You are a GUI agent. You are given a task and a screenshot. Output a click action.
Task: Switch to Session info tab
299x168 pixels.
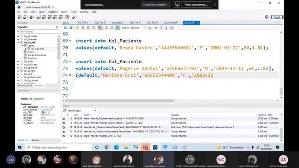(x=36, y=140)
